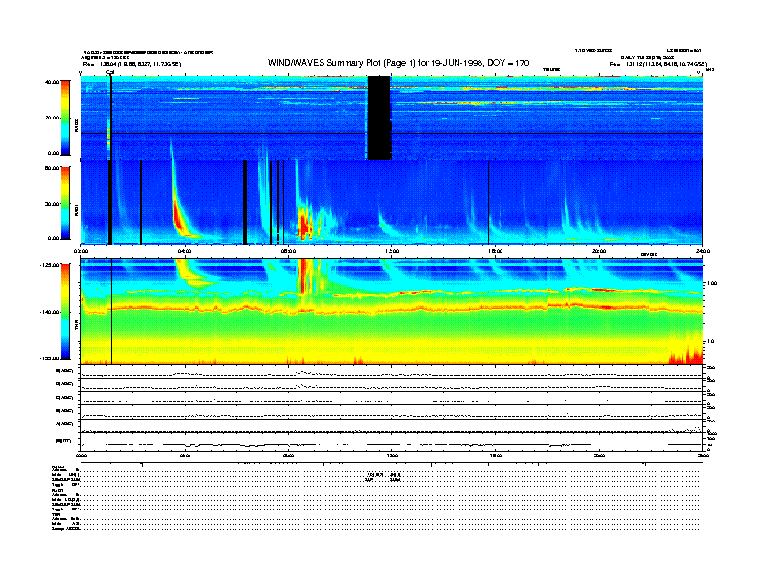Click the -155.00 label on TNR scale
Screen dimensions: 758x585
click(50, 358)
